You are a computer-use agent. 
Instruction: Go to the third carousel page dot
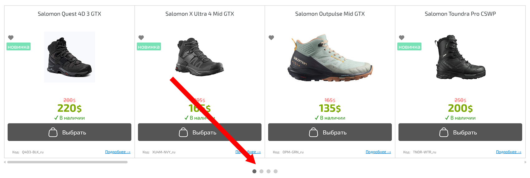click(x=268, y=171)
